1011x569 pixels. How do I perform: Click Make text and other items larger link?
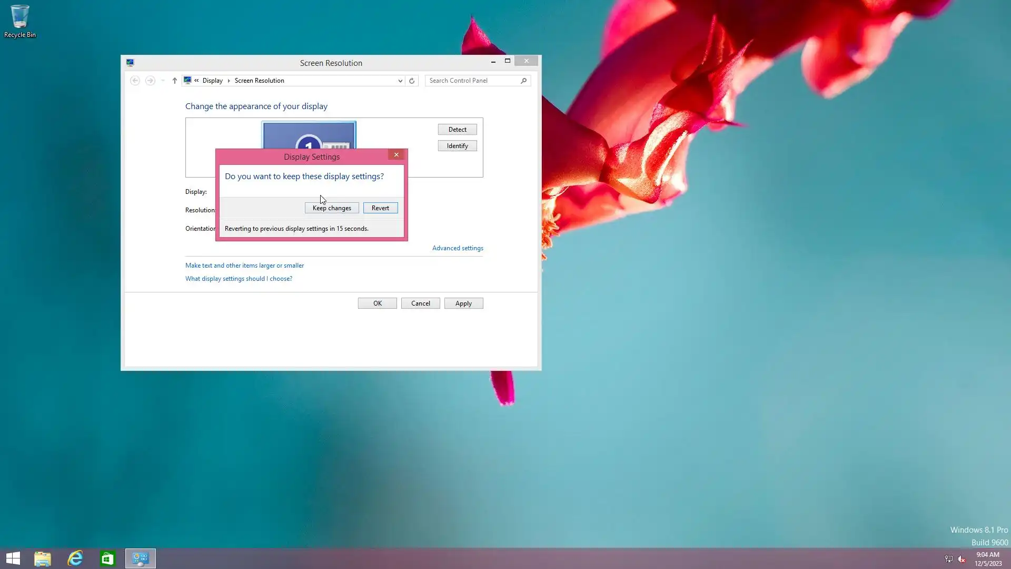coord(244,266)
